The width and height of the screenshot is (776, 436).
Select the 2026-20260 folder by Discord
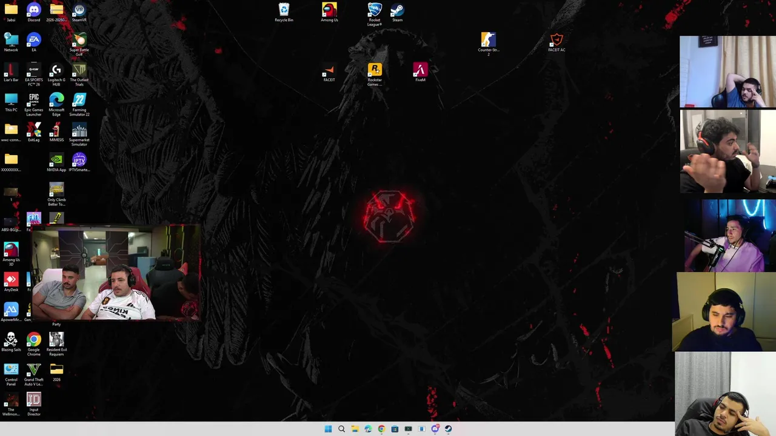56,13
